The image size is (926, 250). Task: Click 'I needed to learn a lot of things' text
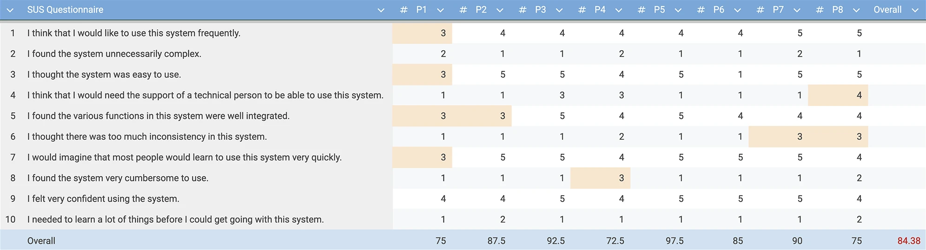point(176,219)
